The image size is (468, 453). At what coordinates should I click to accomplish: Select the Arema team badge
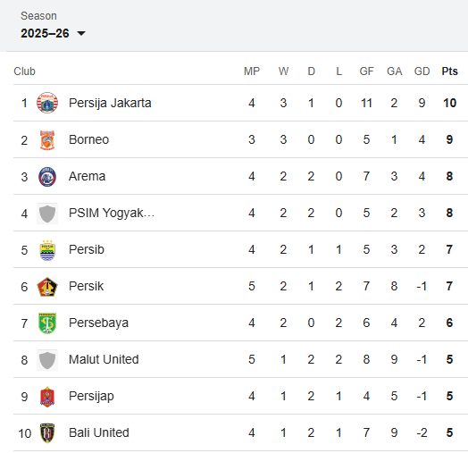tap(47, 177)
